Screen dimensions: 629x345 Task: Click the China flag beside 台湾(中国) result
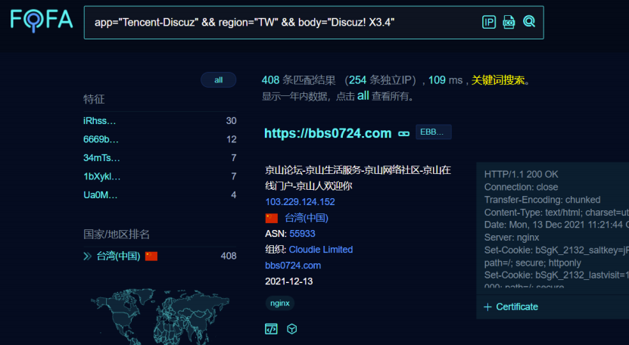[x=272, y=218]
